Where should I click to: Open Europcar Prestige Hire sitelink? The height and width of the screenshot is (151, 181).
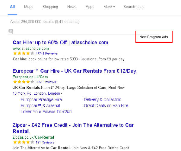41,99
